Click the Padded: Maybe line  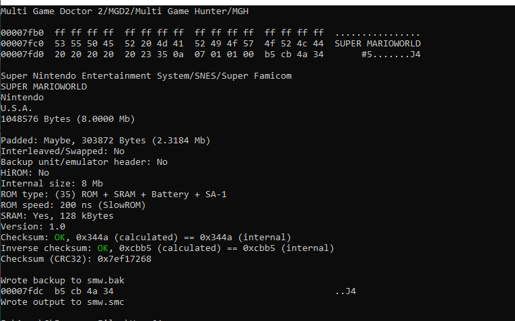click(x=106, y=141)
